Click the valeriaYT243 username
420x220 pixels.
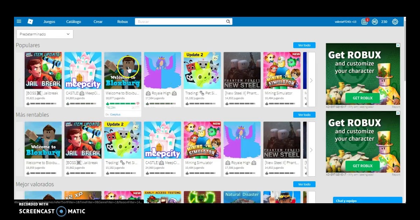[345, 22]
